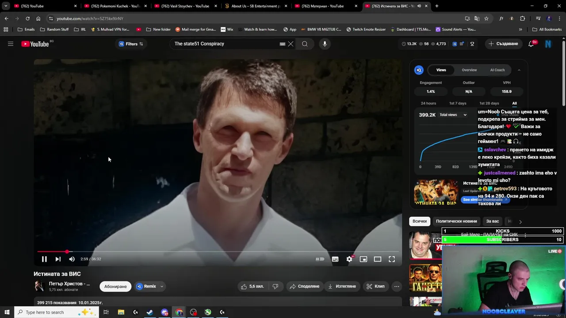
Task: Click the Клип clip button
Action: pos(375,286)
